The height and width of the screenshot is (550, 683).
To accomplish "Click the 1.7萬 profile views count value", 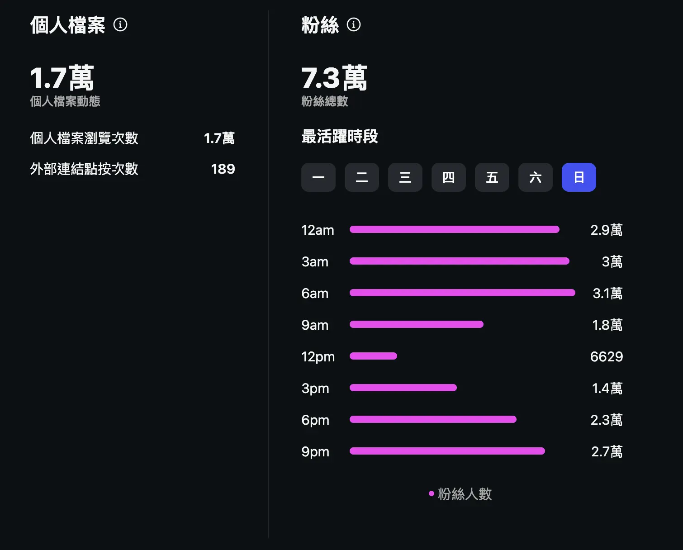I will click(x=219, y=138).
